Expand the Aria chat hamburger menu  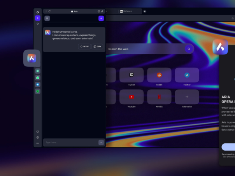[47, 18]
